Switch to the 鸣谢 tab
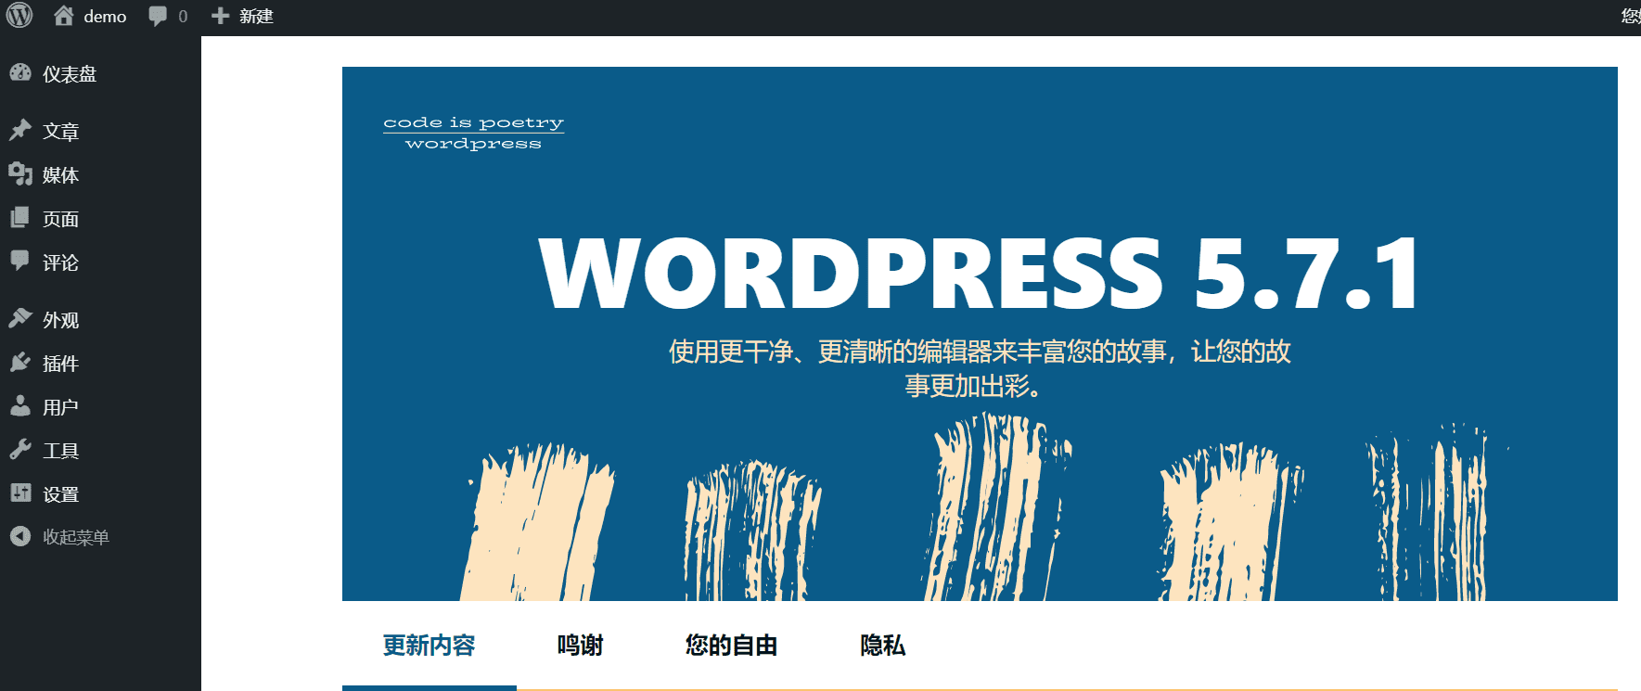 click(x=581, y=646)
